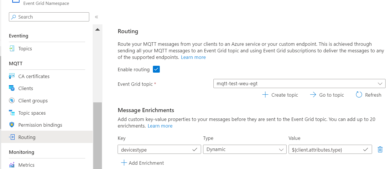Open the Event Grid topic dropdown

coord(299,84)
